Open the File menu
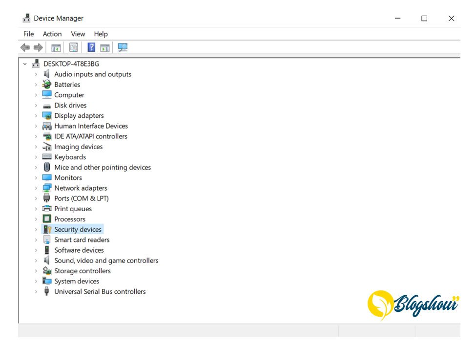The height and width of the screenshot is (348, 476). [x=28, y=34]
